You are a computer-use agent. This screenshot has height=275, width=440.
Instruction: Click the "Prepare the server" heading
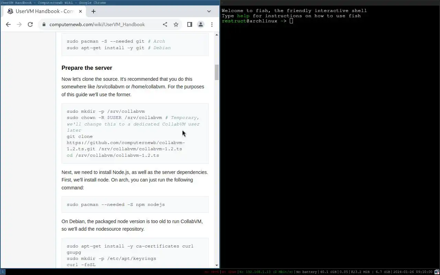87,68
